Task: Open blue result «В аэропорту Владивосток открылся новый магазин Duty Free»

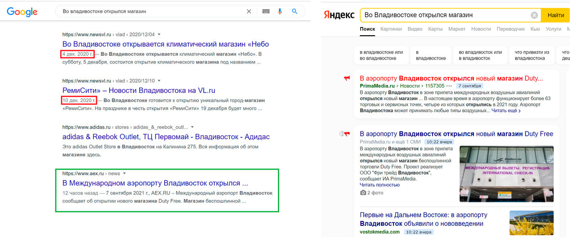Action: point(457,134)
